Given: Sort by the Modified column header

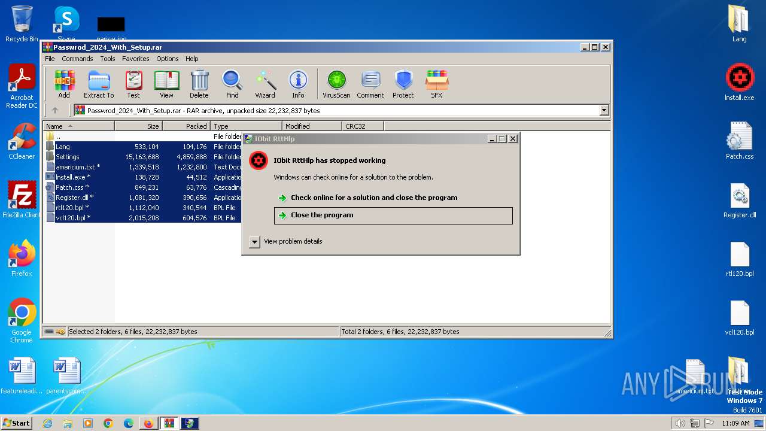Looking at the screenshot, I should coord(312,126).
